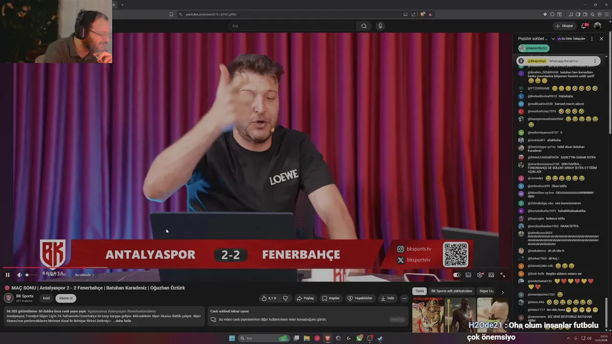612x344 pixels.
Task: Click the Oluştur create button
Action: pyautogui.click(x=564, y=26)
